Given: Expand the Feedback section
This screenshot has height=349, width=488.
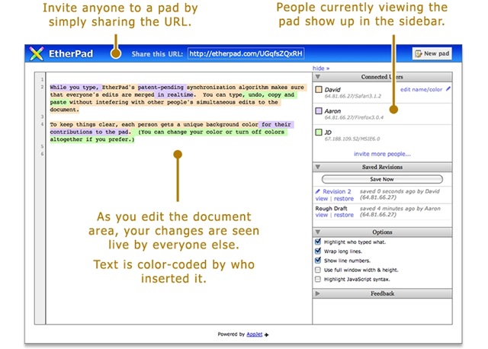Looking at the screenshot, I should pos(317,293).
